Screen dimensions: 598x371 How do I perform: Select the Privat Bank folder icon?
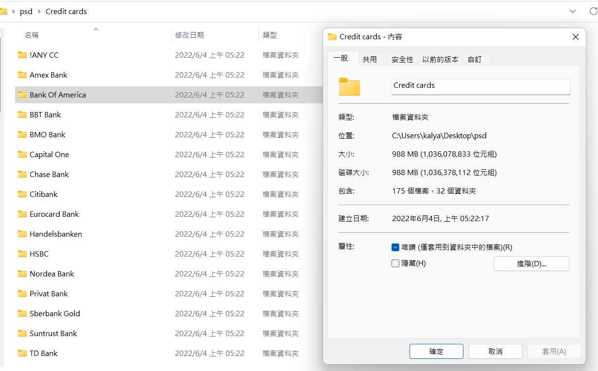(x=22, y=293)
